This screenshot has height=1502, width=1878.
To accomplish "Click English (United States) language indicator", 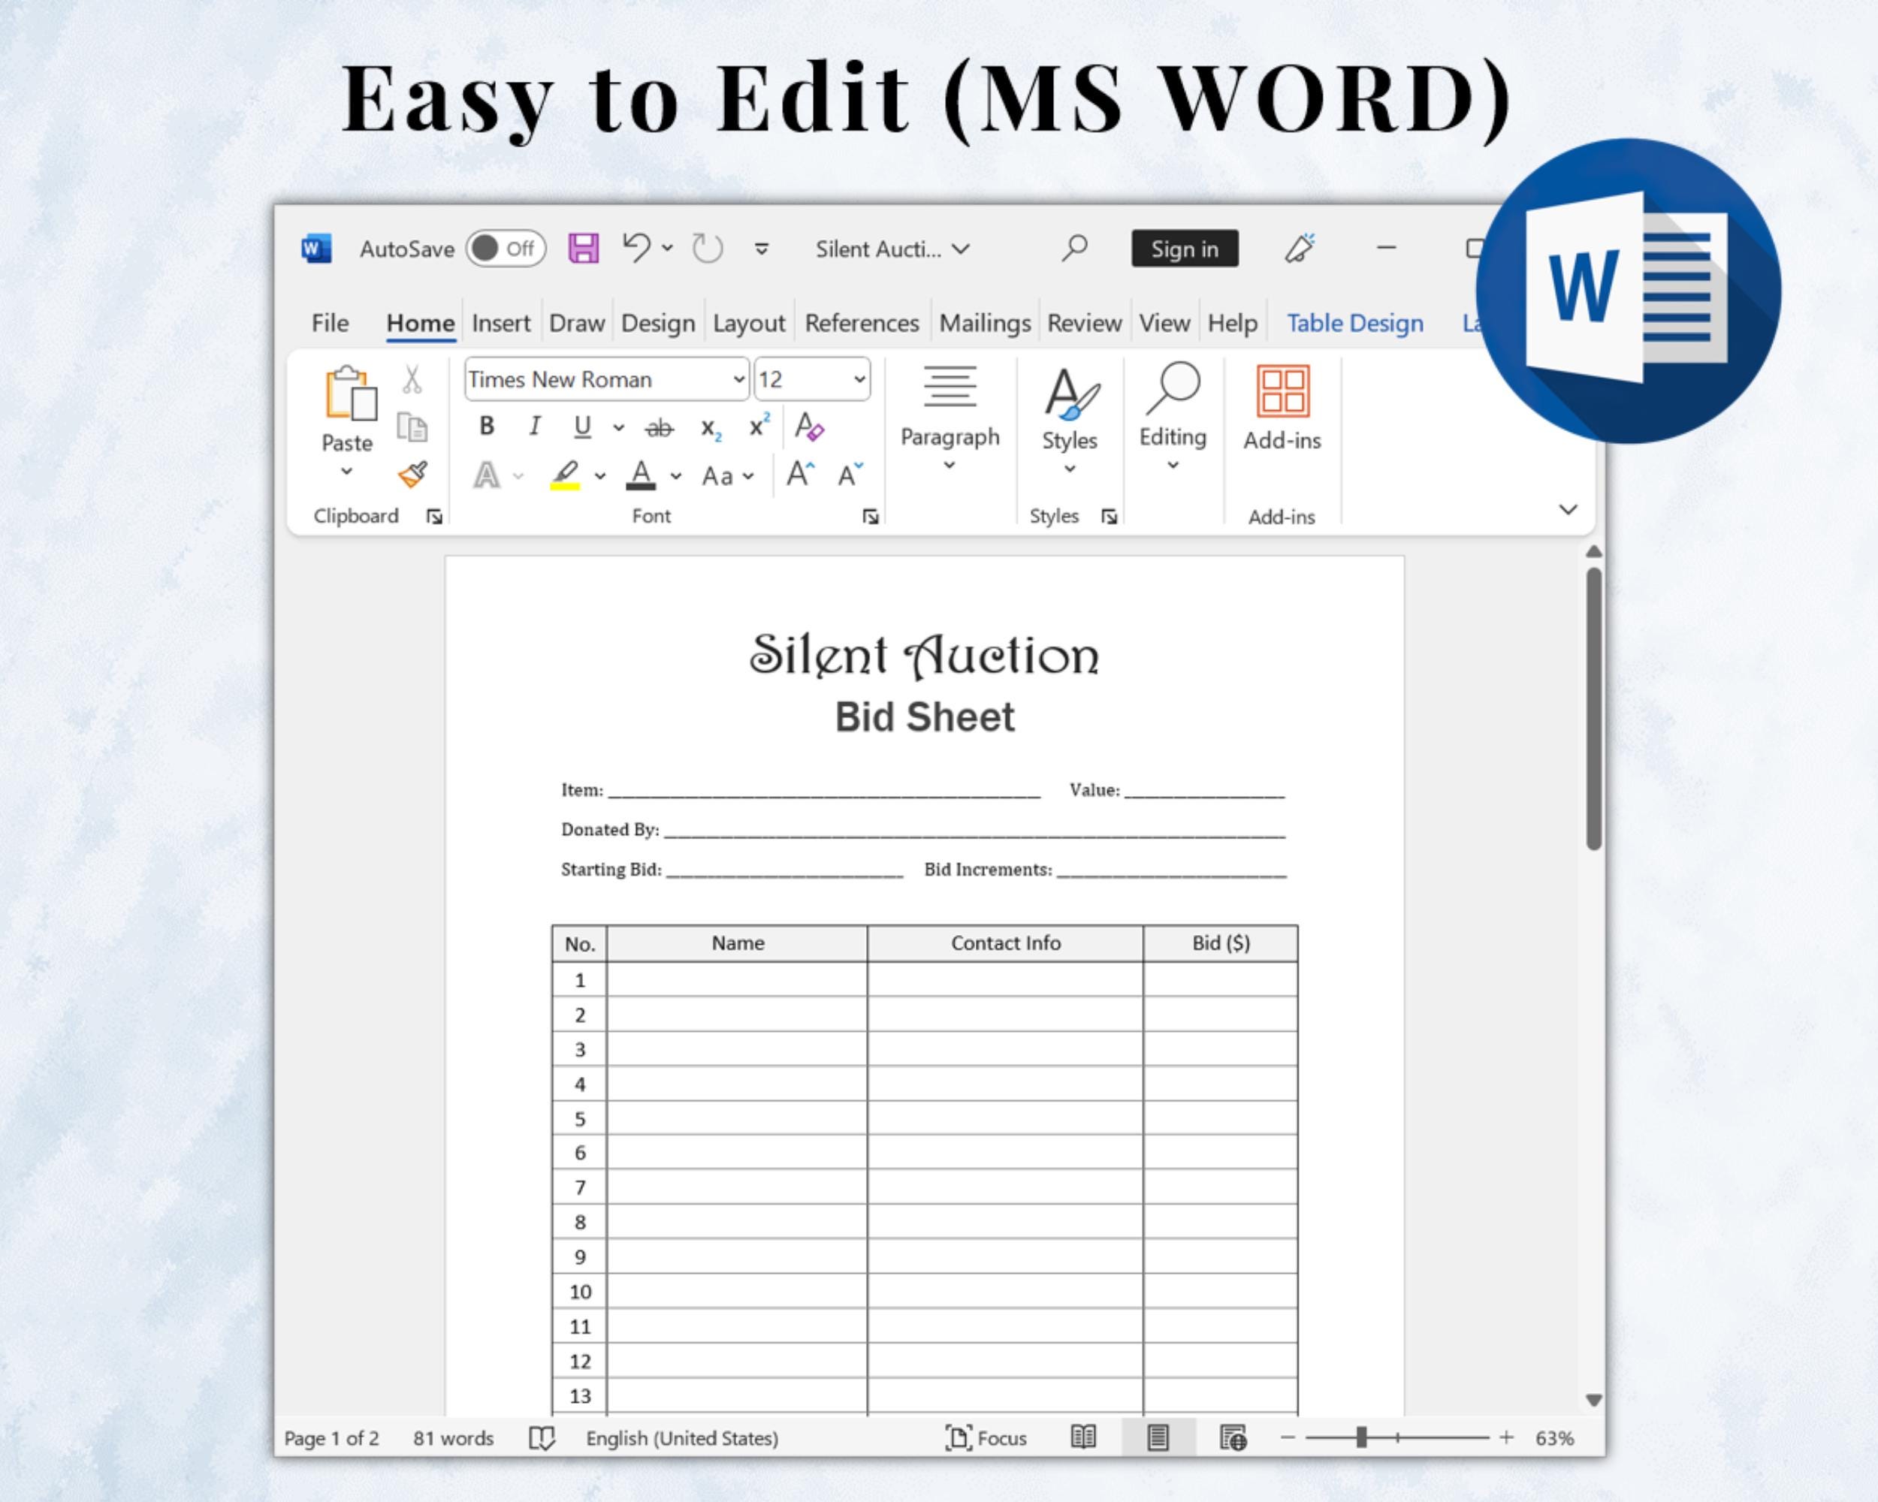I will point(682,1438).
